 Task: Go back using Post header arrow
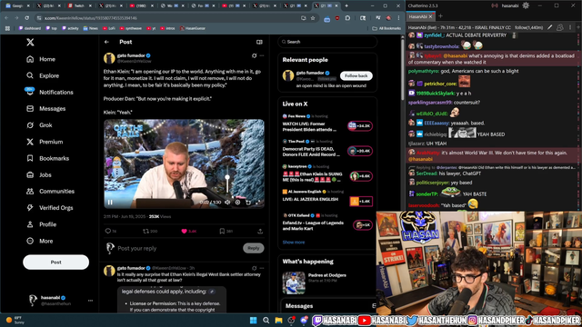tap(107, 42)
